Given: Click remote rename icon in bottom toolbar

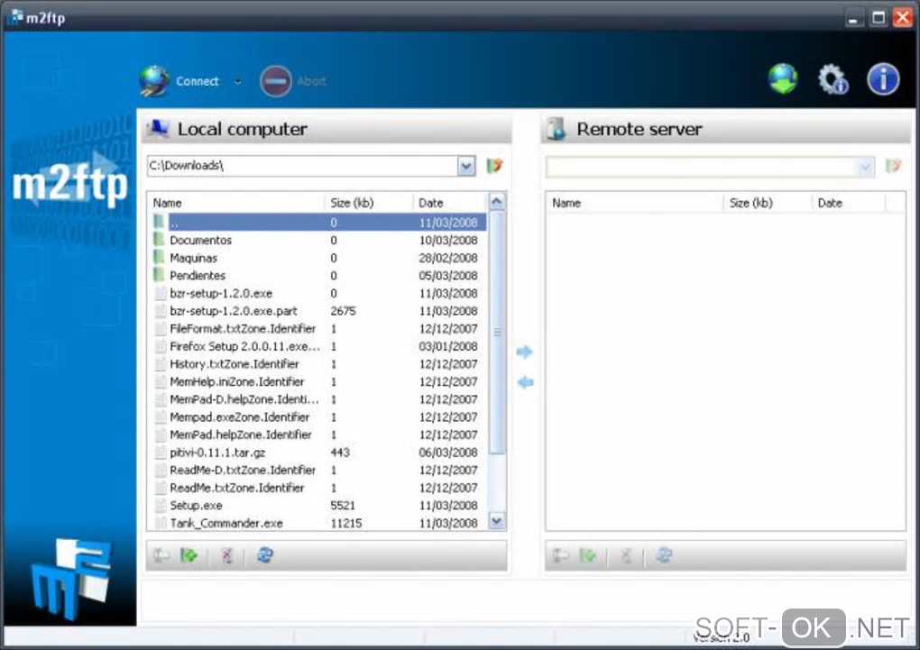Looking at the screenshot, I should click(x=560, y=555).
